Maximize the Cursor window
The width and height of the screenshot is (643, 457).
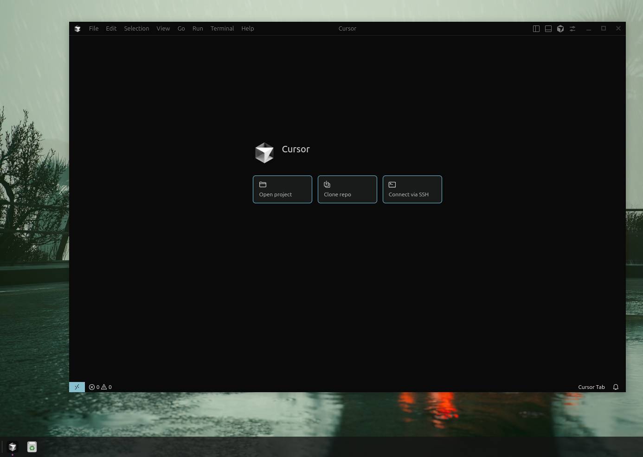pos(604,29)
